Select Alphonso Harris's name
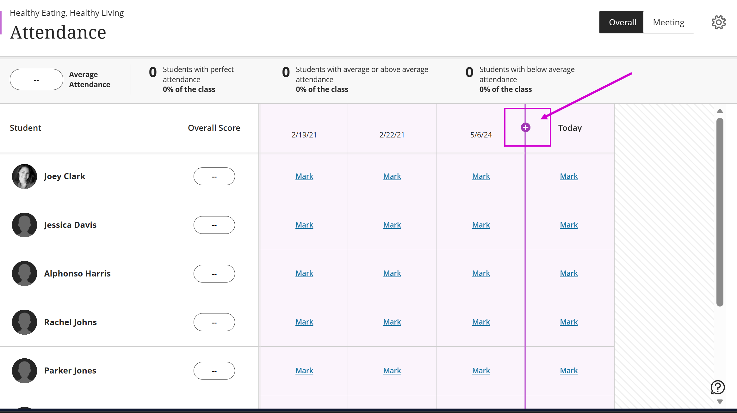 pos(77,274)
